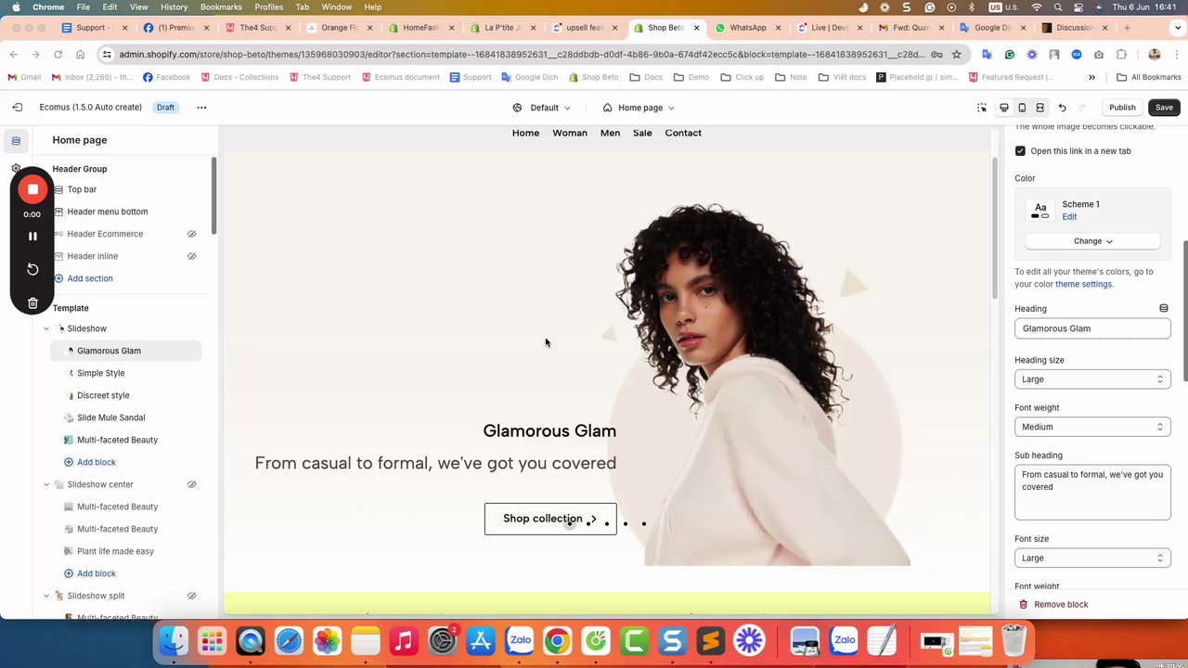
Task: Toggle visibility of Header inline section
Action: 191,256
